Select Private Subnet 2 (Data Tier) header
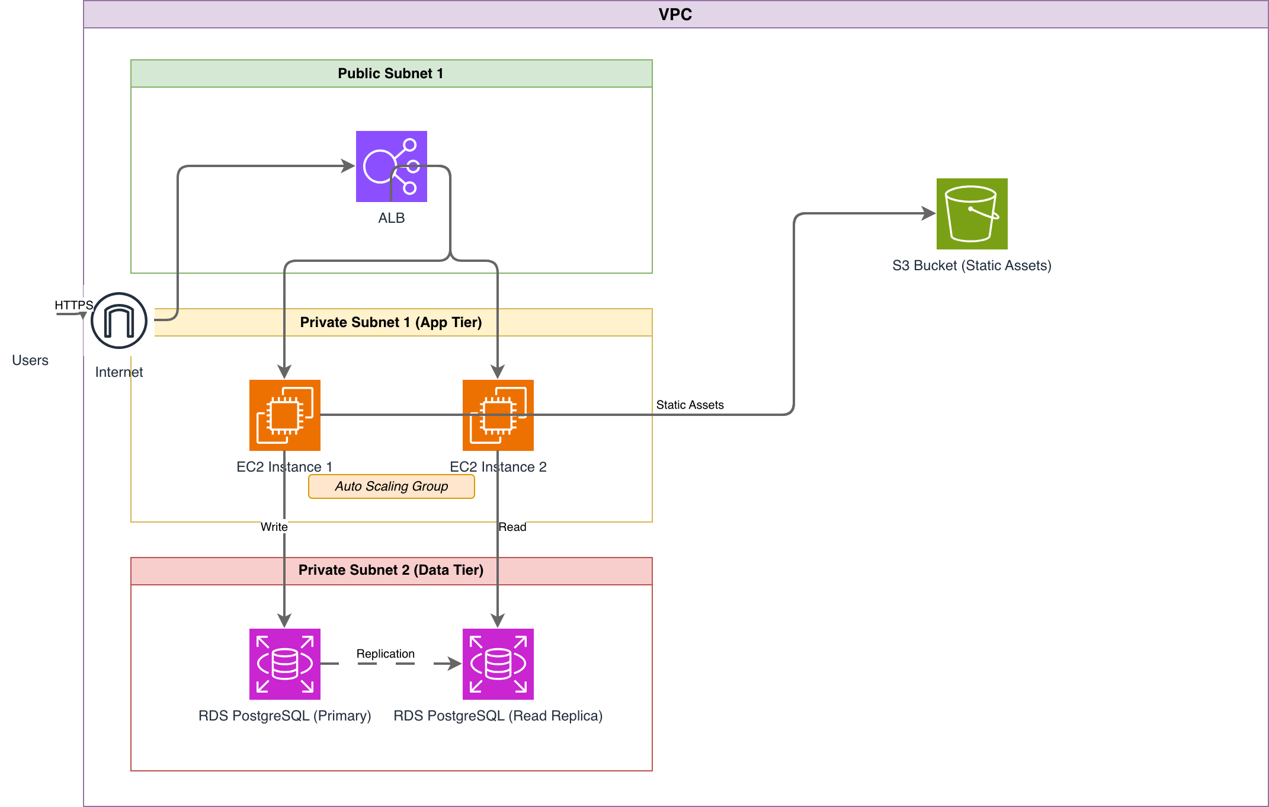The height and width of the screenshot is (807, 1269). coord(391,571)
